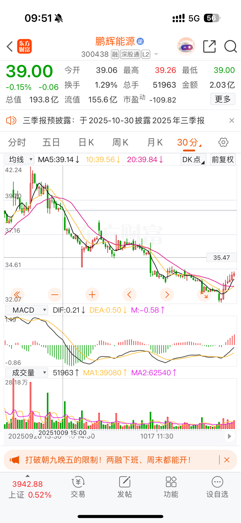Screen dimensions: 241x523
Task: Switch to the 日K tab
Action: click(86, 142)
